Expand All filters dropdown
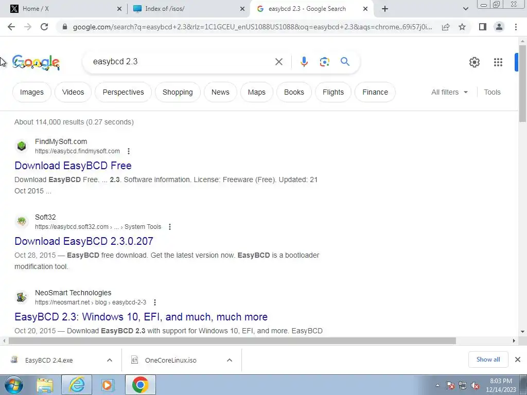 pos(450,92)
